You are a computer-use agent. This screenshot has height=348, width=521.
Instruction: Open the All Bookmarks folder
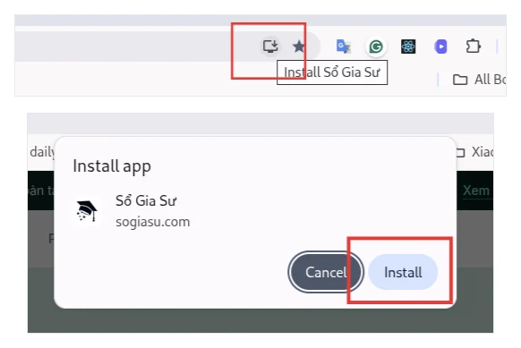(x=480, y=80)
